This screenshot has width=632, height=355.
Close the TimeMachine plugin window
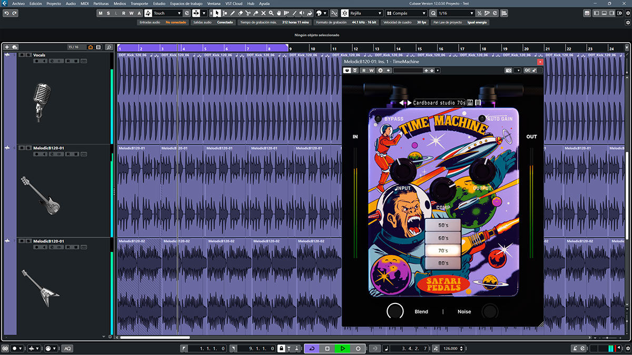pos(540,62)
